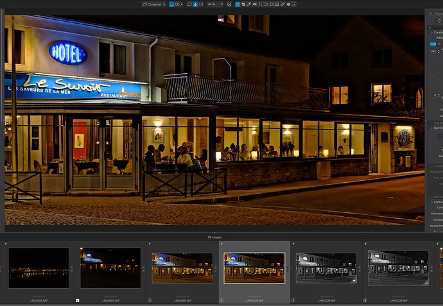The height and width of the screenshot is (306, 443).
Task: Select the dark harbor first thumbnail
Action: click(39, 268)
